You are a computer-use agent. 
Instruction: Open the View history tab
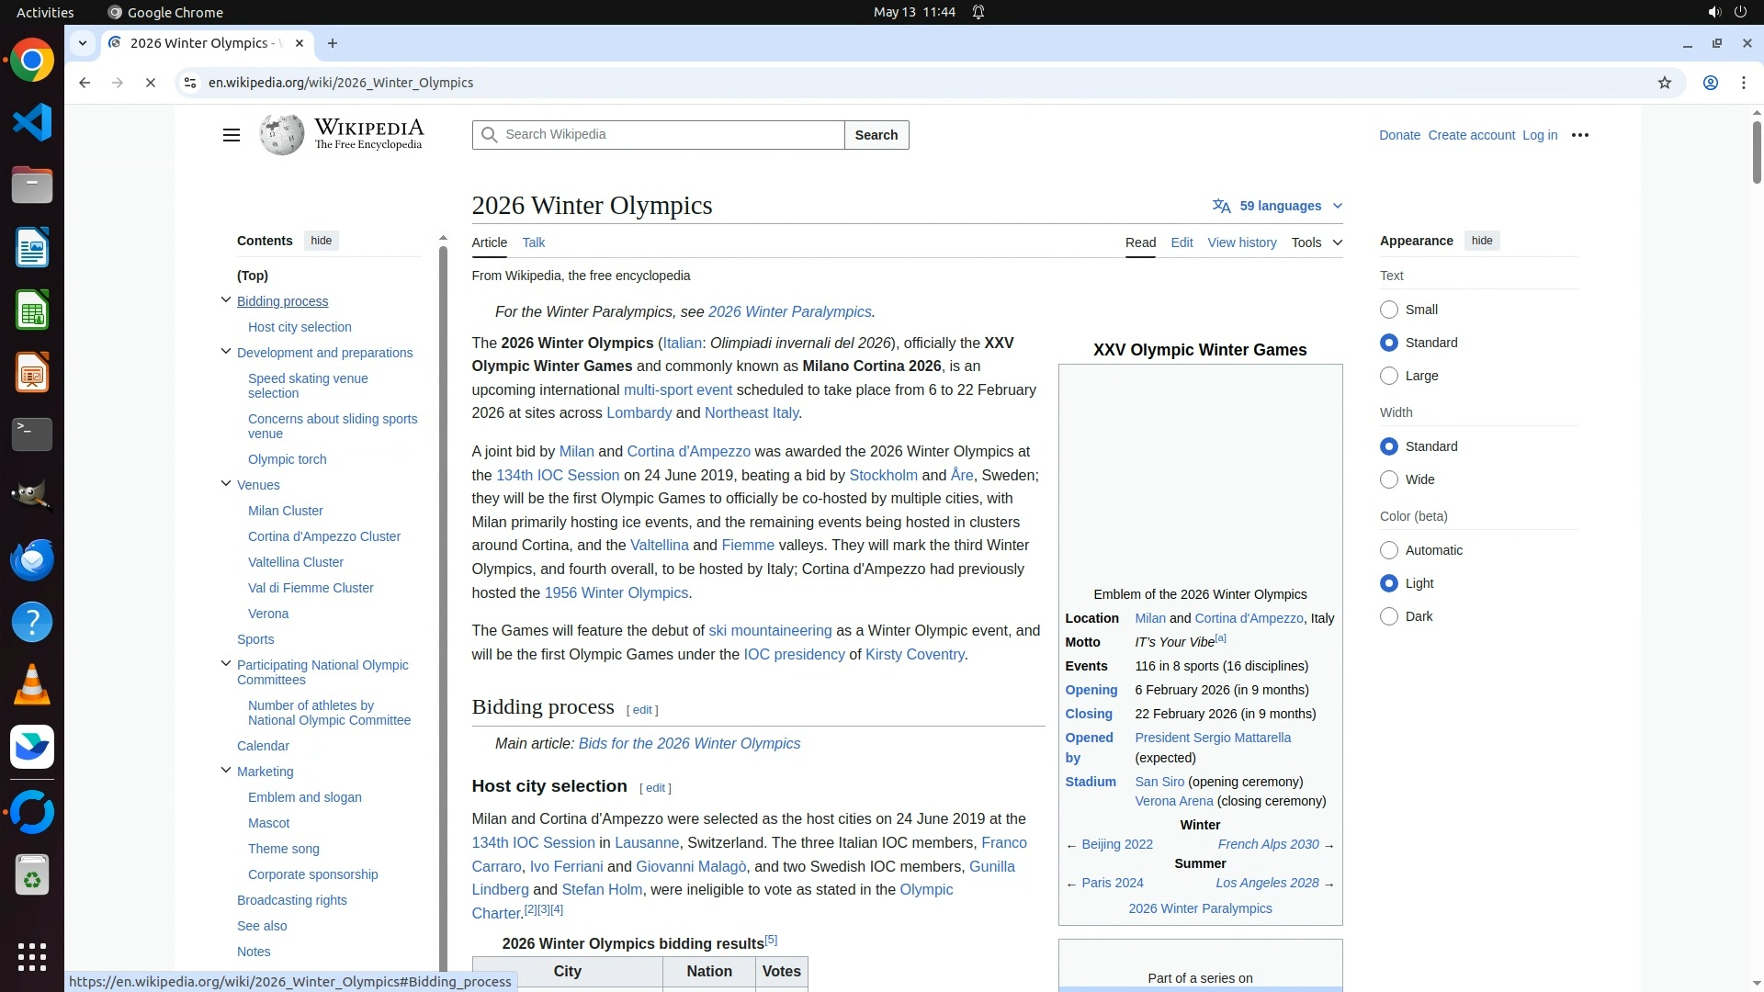(1241, 242)
